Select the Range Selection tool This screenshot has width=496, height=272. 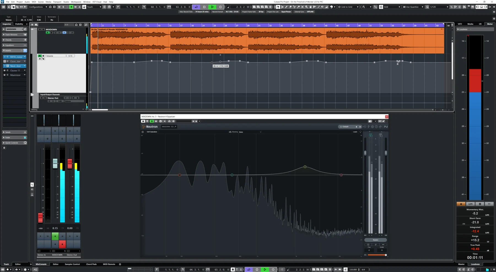click(283, 7)
